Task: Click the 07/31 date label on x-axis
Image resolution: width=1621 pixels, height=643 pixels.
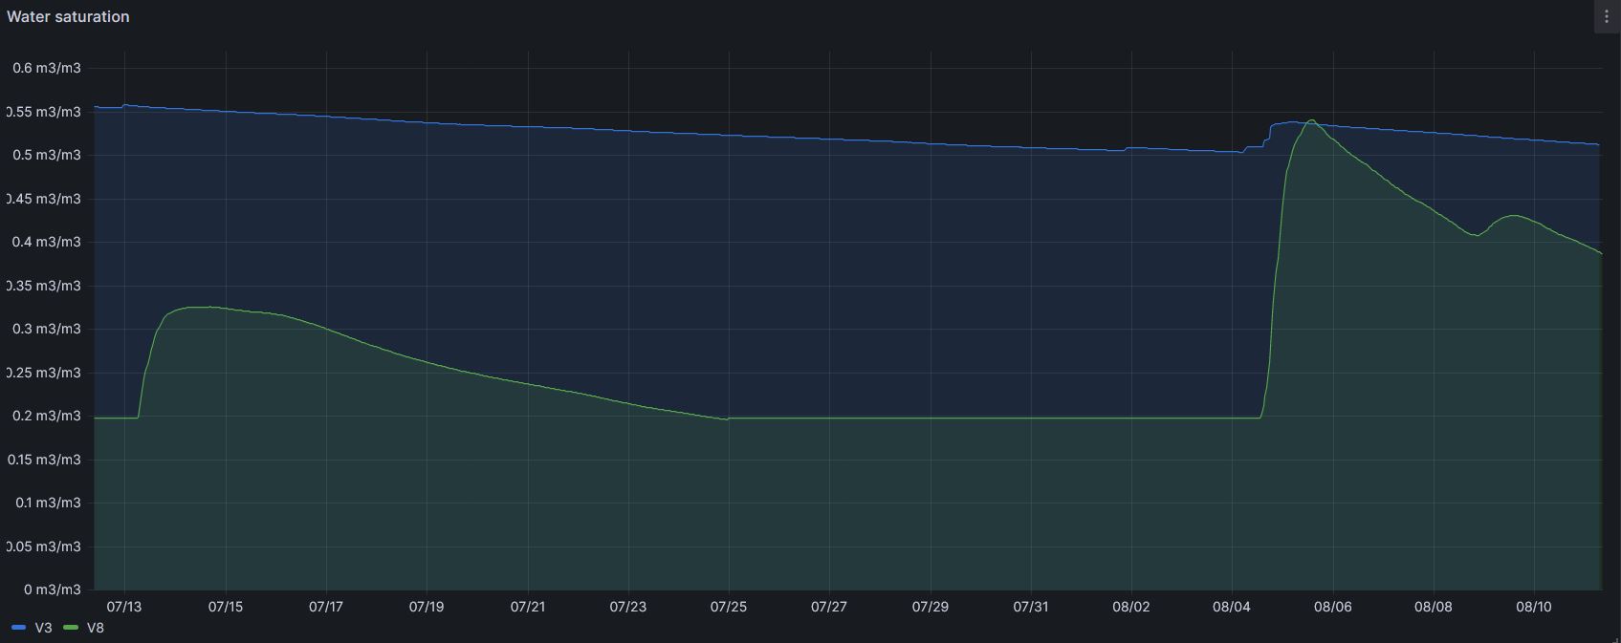Action: pos(1031,607)
